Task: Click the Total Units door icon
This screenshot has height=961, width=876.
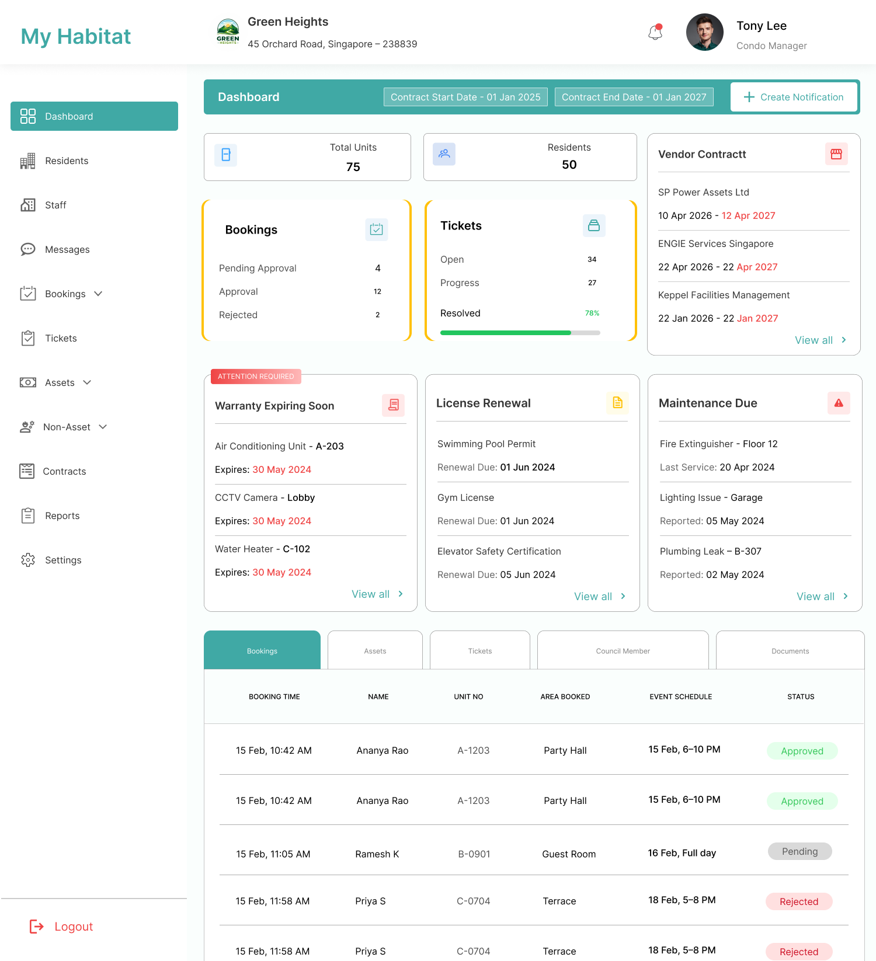Action: 226,155
